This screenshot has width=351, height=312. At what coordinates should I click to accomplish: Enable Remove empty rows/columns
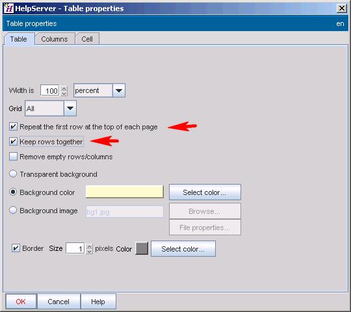(x=13, y=157)
